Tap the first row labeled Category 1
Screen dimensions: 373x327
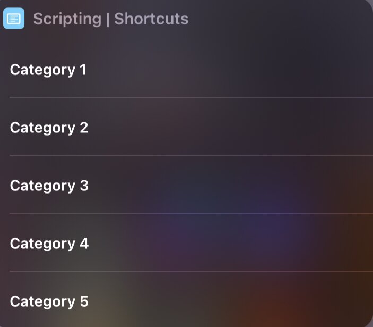[x=187, y=70]
